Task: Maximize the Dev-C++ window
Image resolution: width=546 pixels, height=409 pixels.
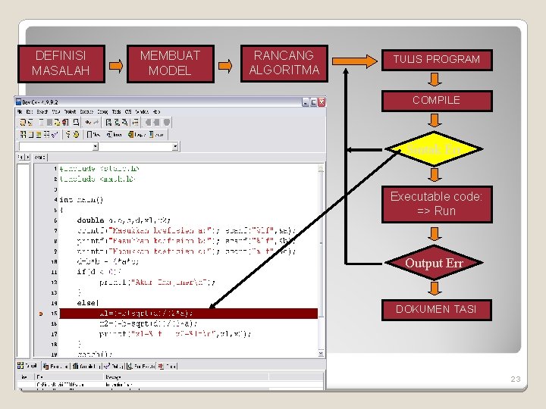Action: pos(313,102)
